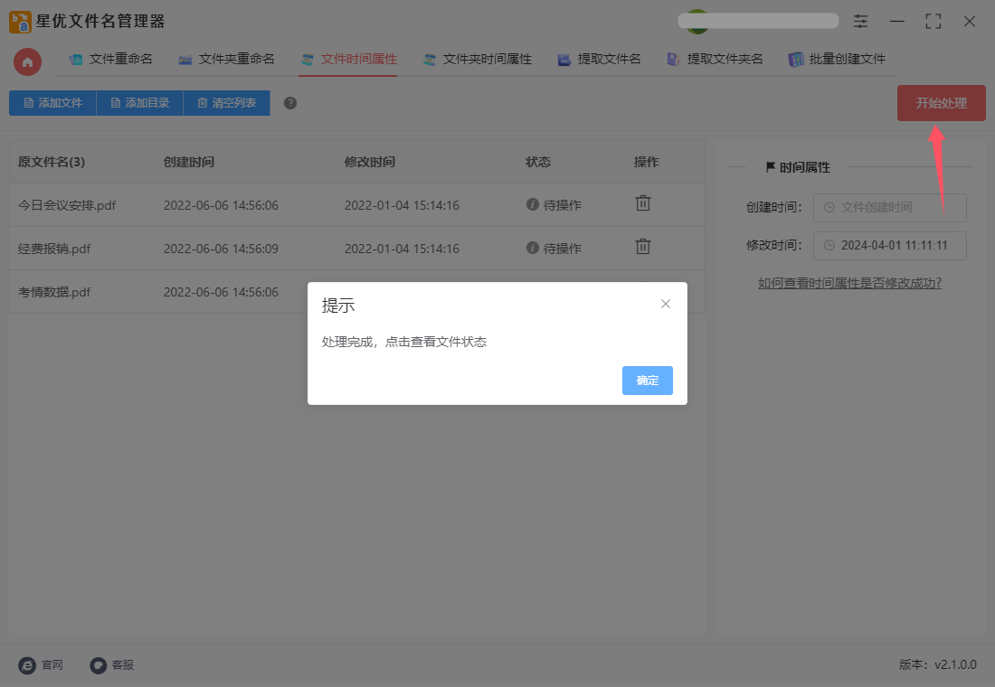Click the 状态 column header
Viewport: 995px width, 687px height.
click(x=537, y=162)
